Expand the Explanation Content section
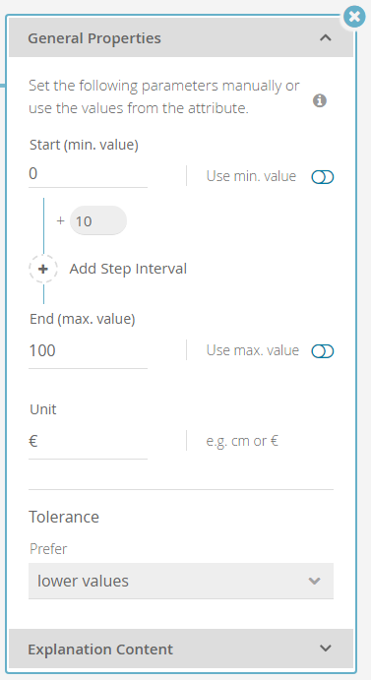This screenshot has width=371, height=680. pos(181,649)
